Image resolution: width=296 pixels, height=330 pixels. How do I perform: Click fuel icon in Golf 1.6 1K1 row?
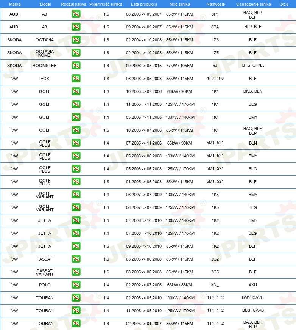(x=76, y=130)
